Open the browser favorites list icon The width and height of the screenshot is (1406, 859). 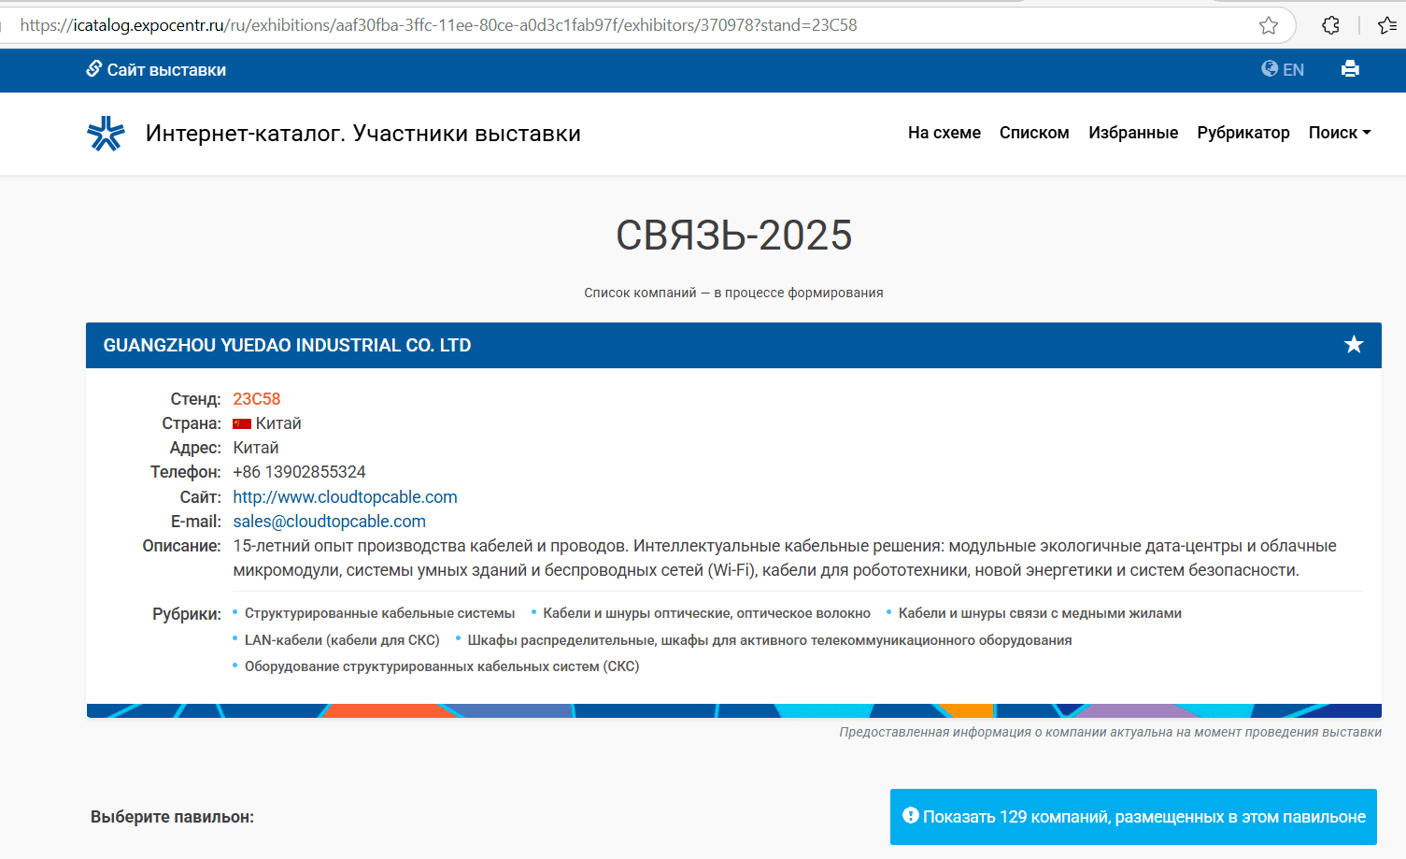point(1387,25)
